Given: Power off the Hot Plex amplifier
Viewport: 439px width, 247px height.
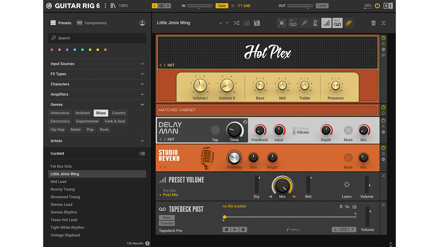Looking at the screenshot, I should click(383, 38).
